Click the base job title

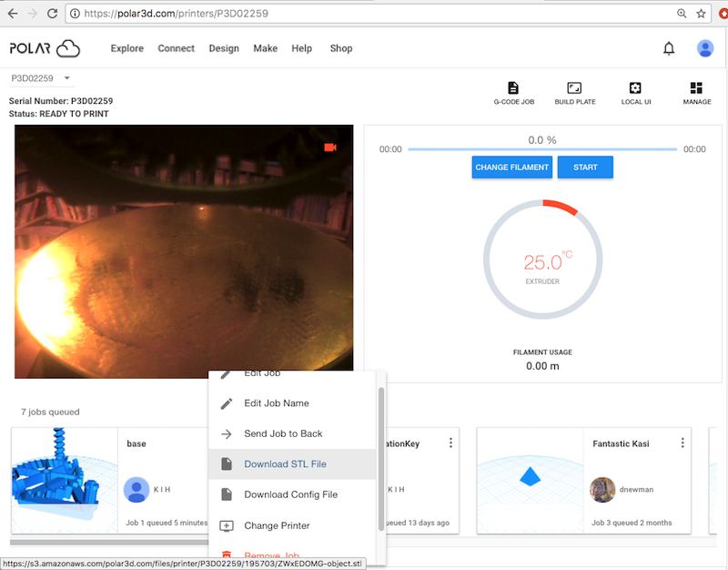tap(136, 443)
